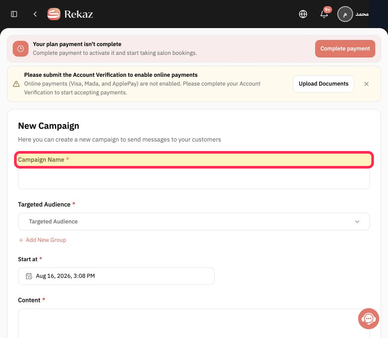This screenshot has width=388, height=338.
Task: Click the username next to the avatar
Action: (x=362, y=14)
